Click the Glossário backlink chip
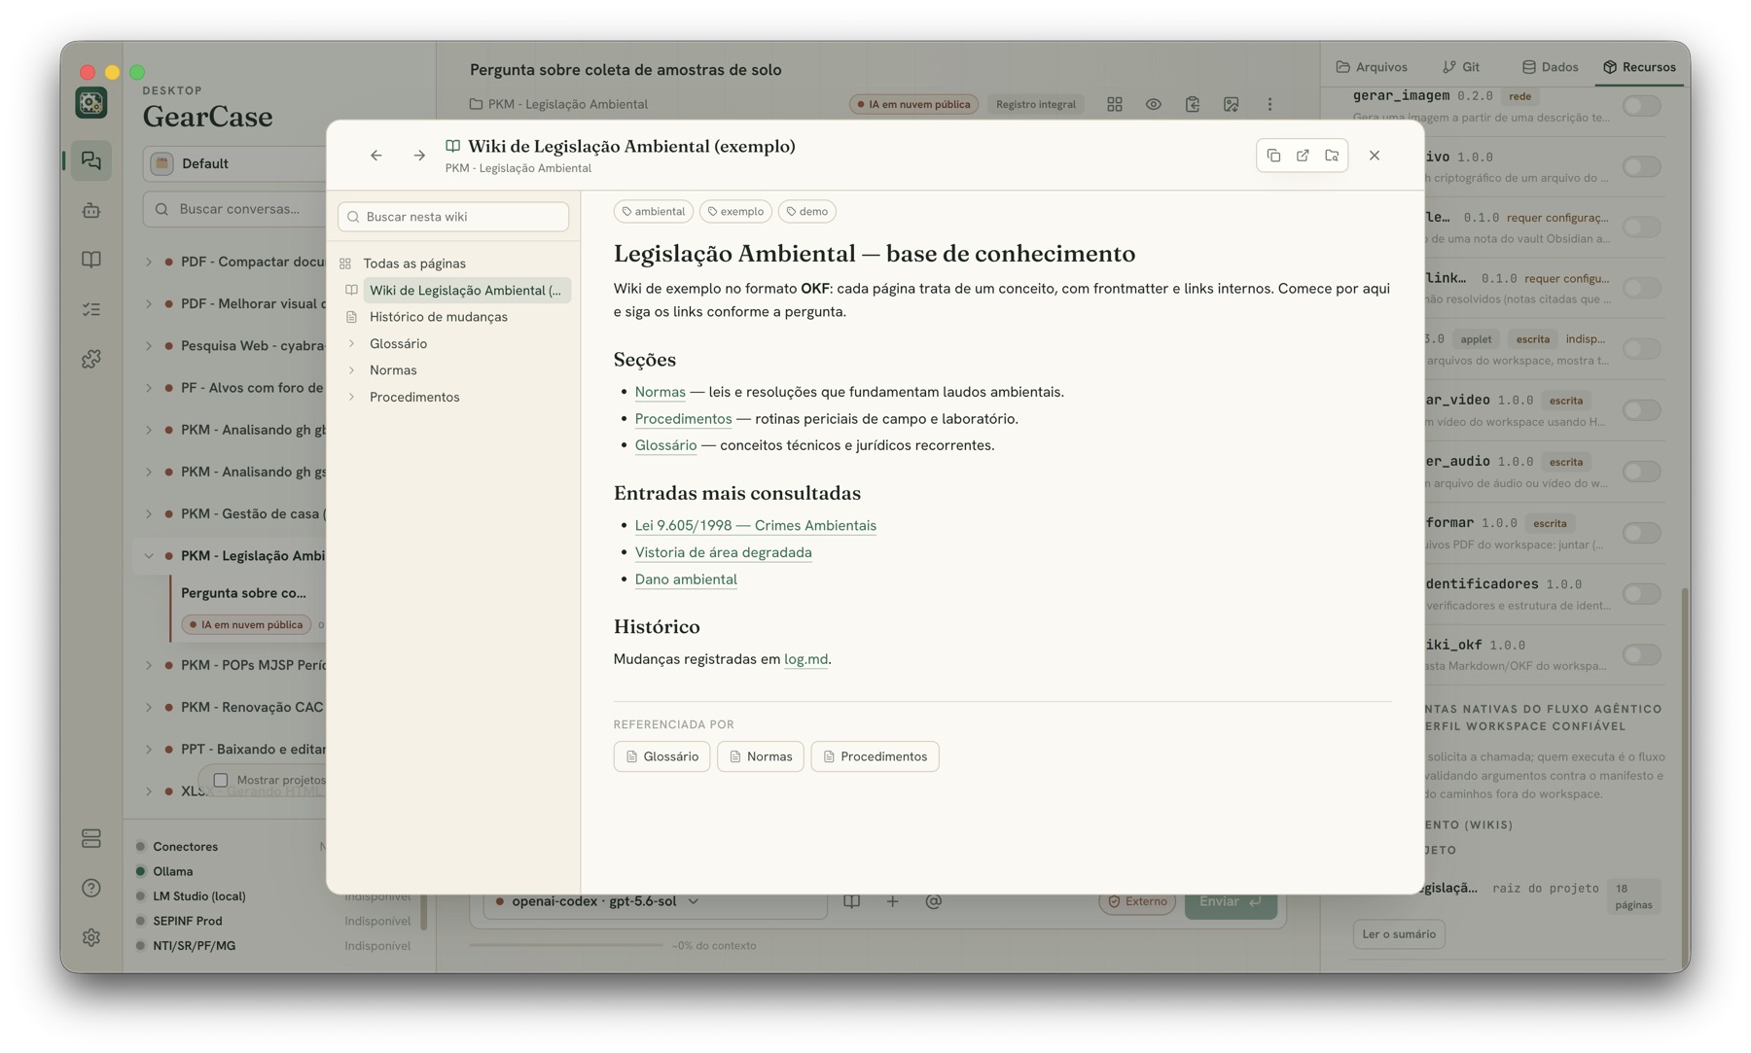The height and width of the screenshot is (1053, 1751). pos(661,756)
